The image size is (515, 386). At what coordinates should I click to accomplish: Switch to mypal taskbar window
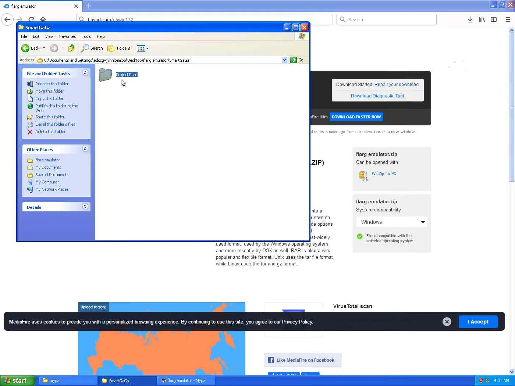pyautogui.click(x=67, y=380)
